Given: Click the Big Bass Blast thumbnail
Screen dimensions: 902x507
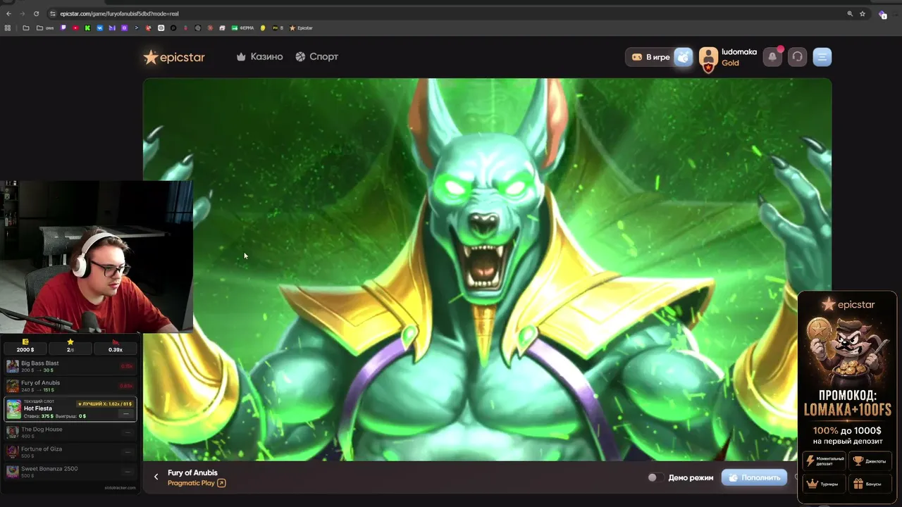Looking at the screenshot, I should pos(13,366).
